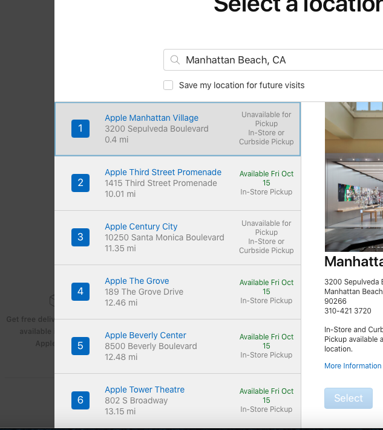Screen dimensions: 383x430
Task: Click the Manhattan Village store photo
Action: 354,176
